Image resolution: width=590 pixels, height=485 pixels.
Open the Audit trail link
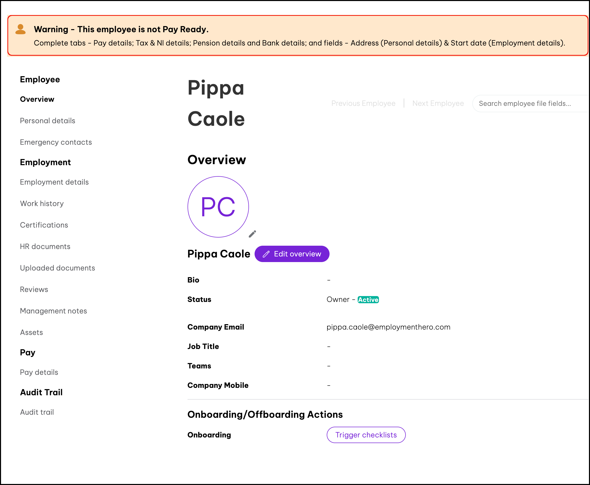pos(37,412)
